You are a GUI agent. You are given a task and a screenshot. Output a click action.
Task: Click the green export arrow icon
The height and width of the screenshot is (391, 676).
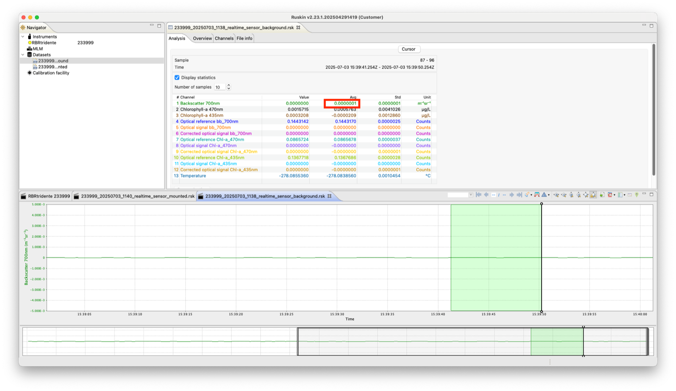(x=602, y=195)
